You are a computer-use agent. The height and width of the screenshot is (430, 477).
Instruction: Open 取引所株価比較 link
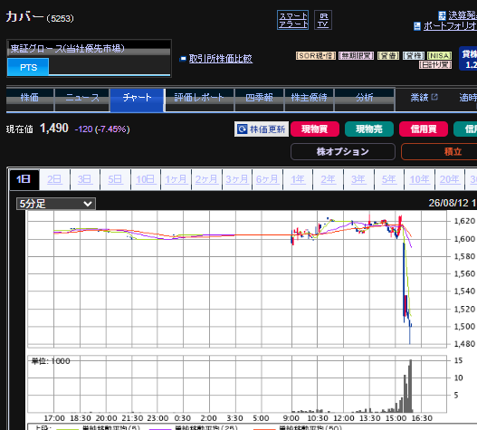pos(221,59)
